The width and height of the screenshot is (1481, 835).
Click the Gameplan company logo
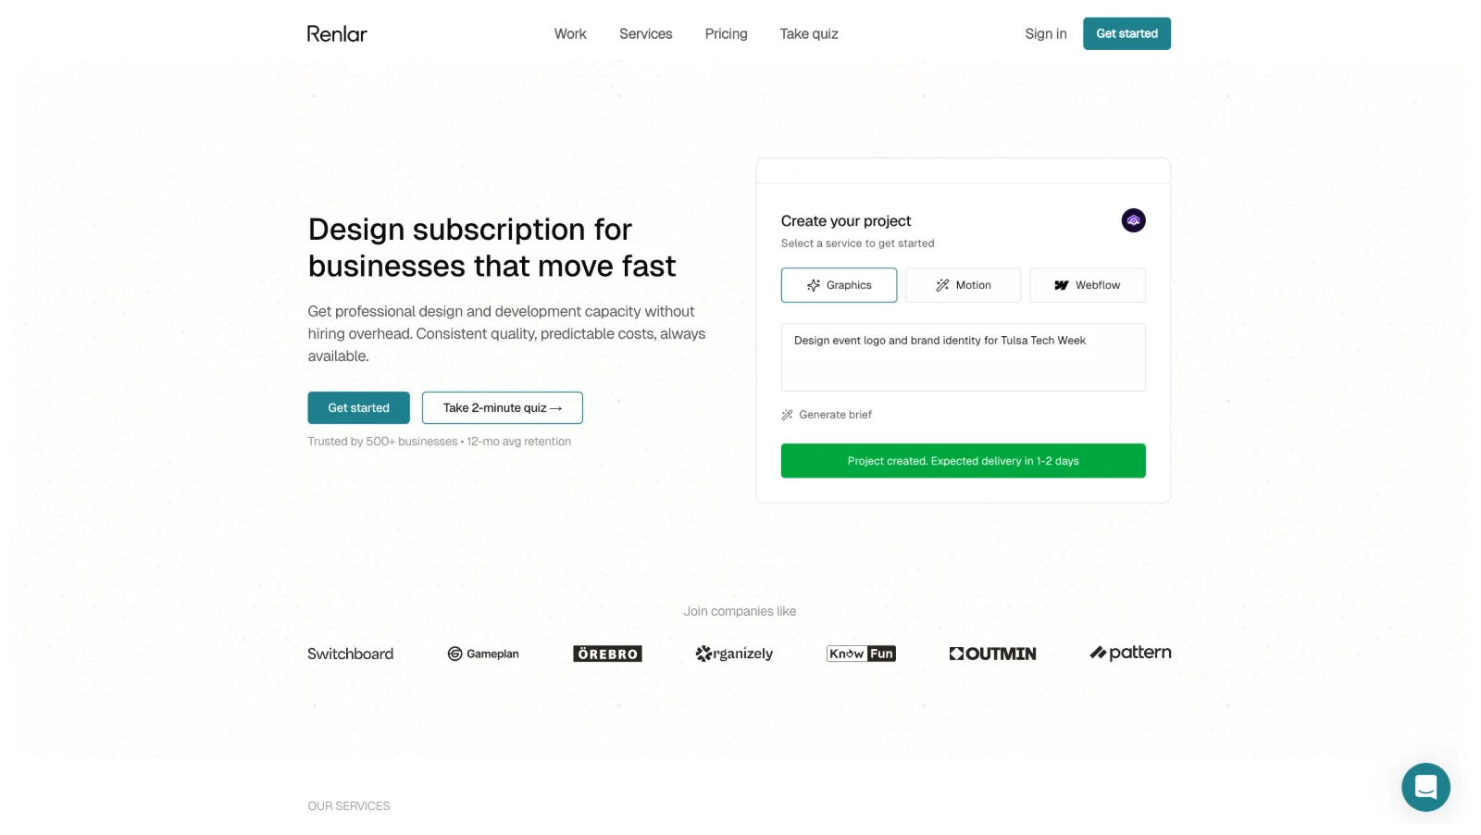(482, 654)
